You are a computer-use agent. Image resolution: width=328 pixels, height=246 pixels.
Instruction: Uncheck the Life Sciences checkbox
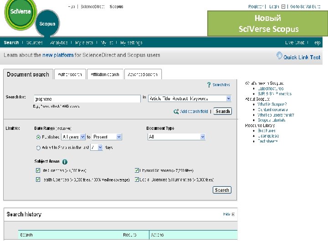38,170
